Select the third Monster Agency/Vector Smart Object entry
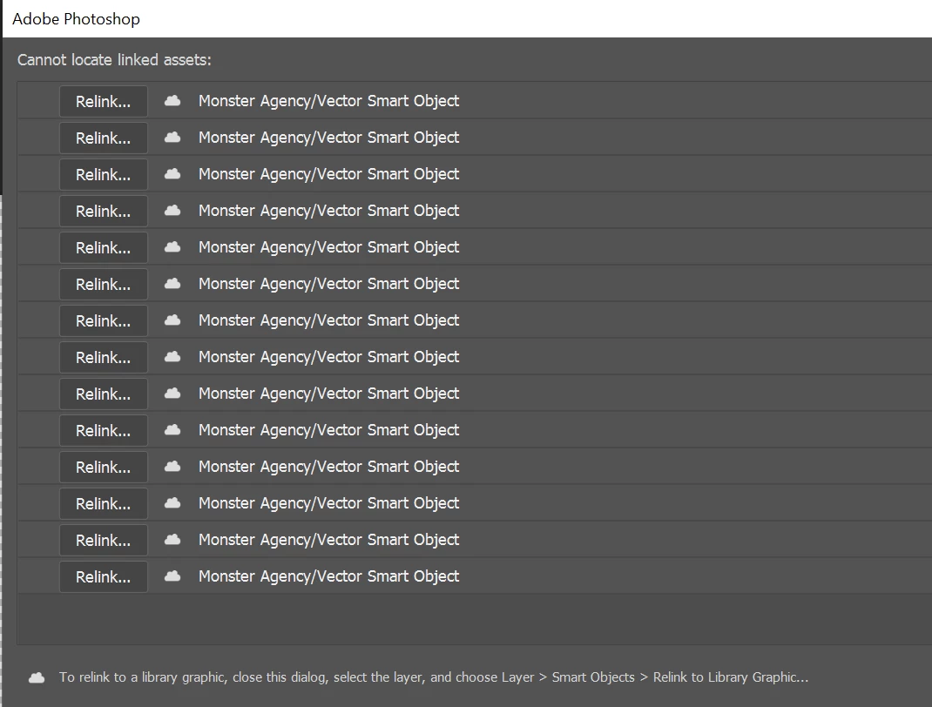Screen dimensions: 932x707 tap(328, 174)
